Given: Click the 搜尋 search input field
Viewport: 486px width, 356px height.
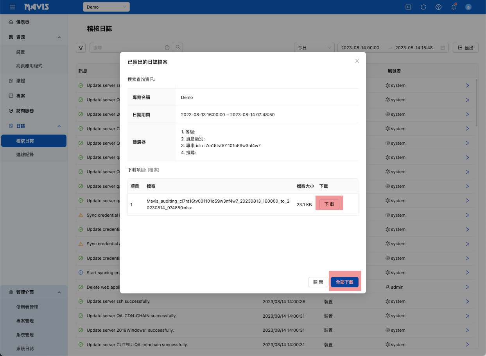Looking at the screenshot, I should pyautogui.click(x=127, y=48).
